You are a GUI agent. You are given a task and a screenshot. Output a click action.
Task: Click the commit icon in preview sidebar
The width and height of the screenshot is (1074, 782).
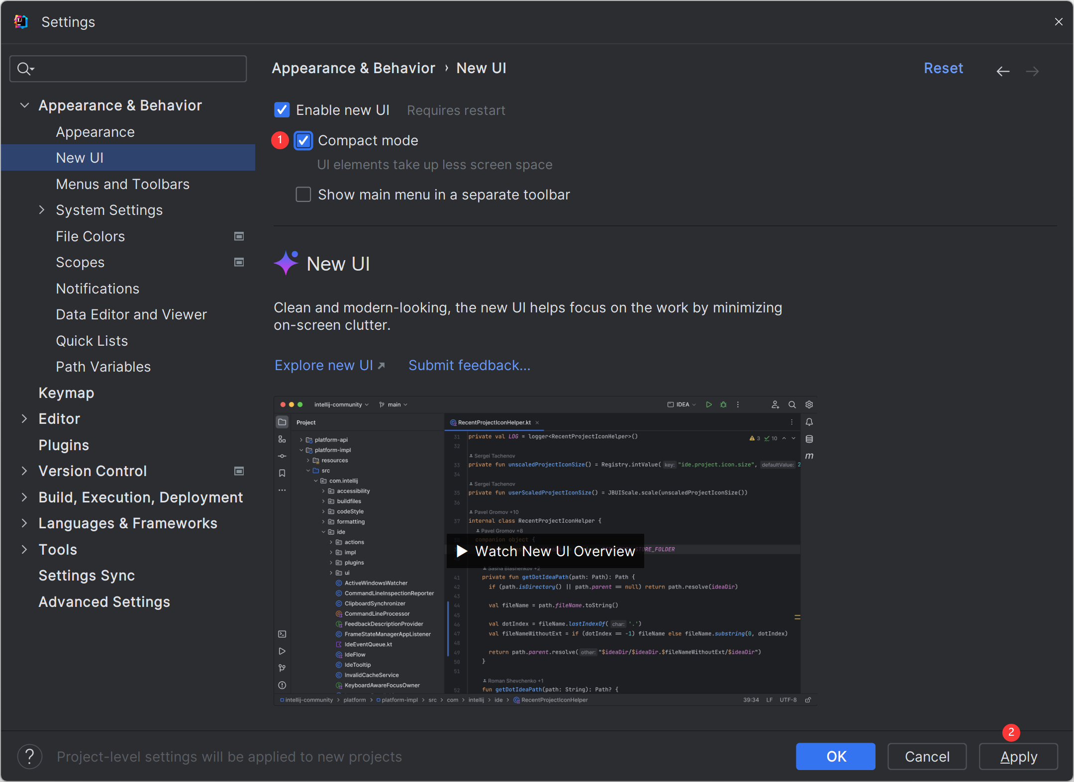[x=282, y=456]
